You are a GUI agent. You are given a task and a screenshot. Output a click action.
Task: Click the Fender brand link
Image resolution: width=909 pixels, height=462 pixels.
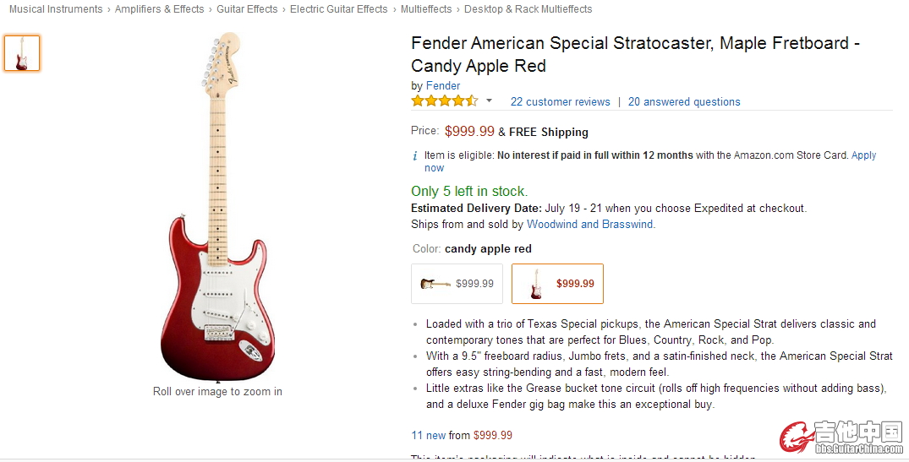pos(443,86)
